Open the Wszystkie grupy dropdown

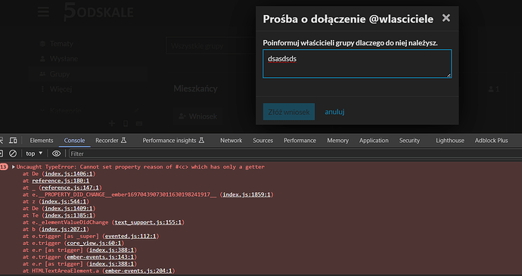(210, 46)
